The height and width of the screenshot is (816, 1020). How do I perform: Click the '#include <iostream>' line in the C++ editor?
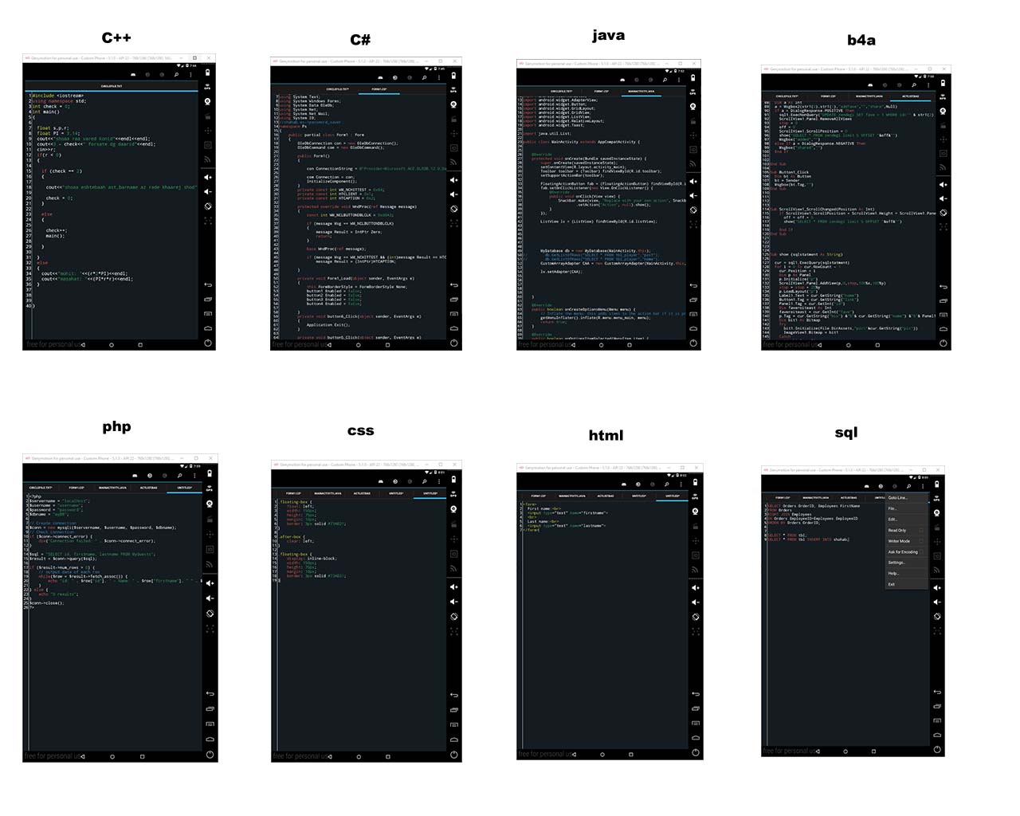[x=58, y=96]
